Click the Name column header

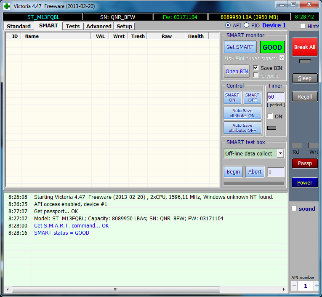coord(56,36)
